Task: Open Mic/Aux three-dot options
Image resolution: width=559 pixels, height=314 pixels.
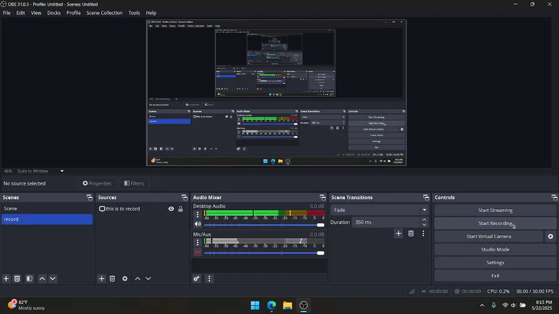Action: click(198, 243)
